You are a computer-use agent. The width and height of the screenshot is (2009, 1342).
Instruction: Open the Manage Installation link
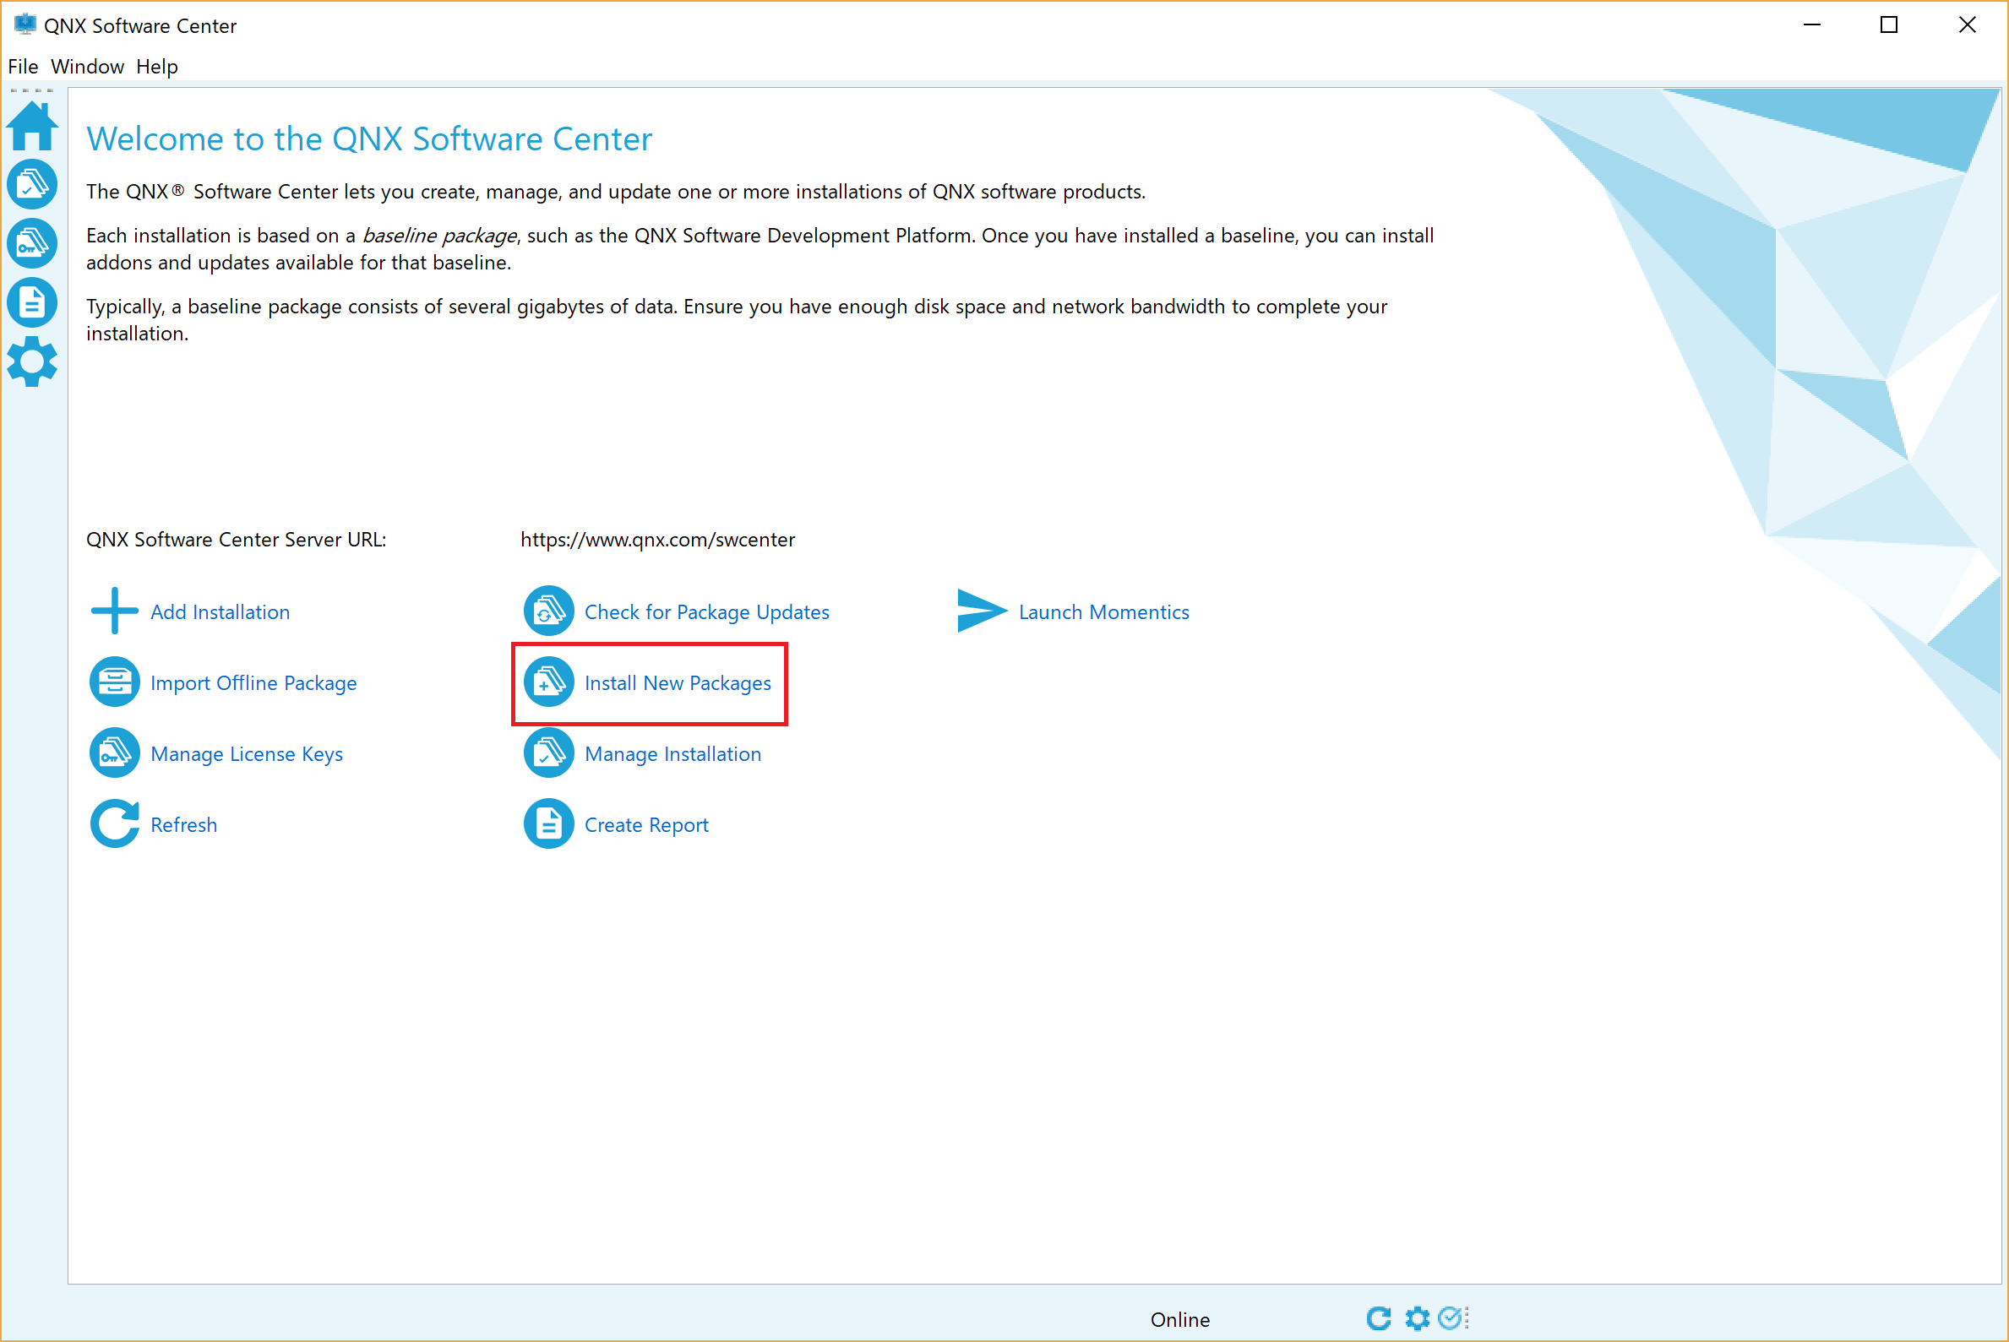672,754
